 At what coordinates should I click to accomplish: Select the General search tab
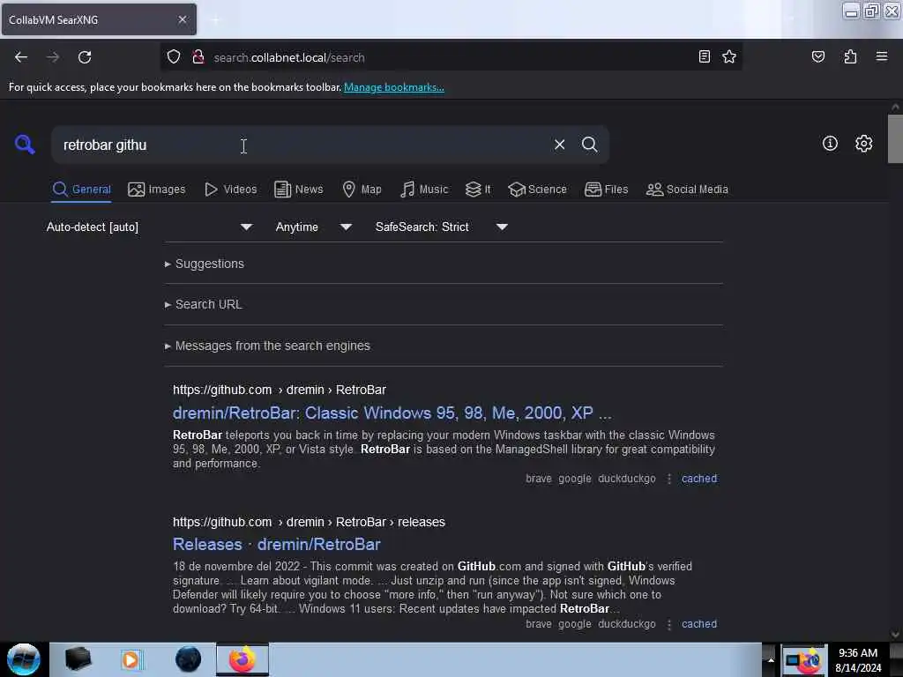click(81, 190)
